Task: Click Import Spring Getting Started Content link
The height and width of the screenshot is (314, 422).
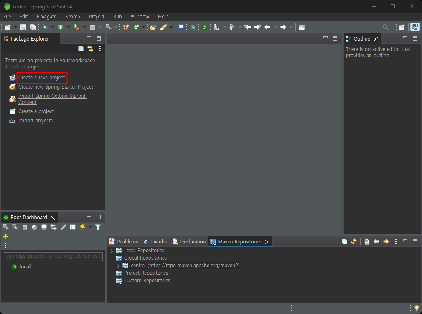Action: 53,99
